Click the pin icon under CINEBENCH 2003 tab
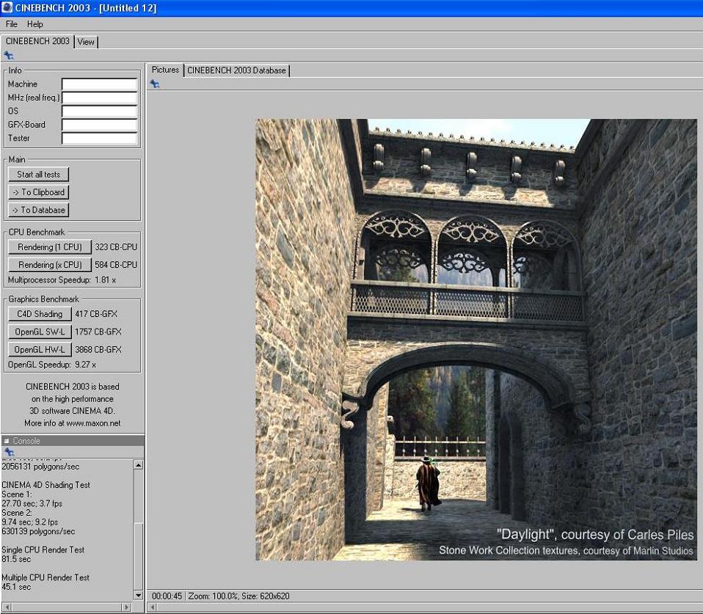The width and height of the screenshot is (703, 614). [9, 56]
